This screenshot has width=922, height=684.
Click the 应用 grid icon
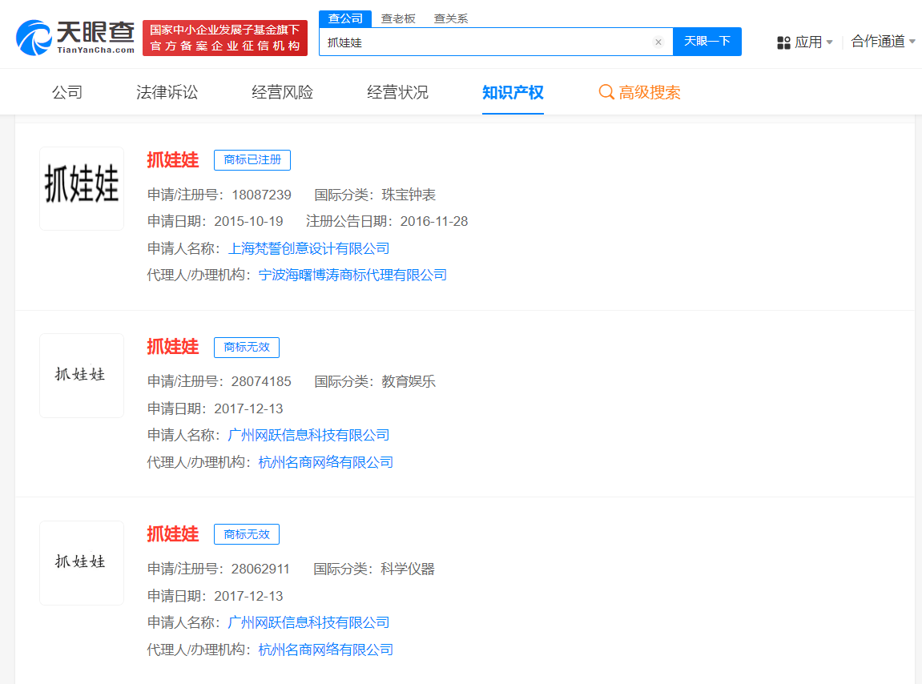[x=783, y=42]
